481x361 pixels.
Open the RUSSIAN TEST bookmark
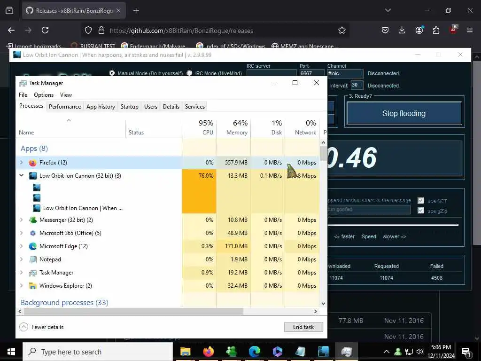[93, 46]
